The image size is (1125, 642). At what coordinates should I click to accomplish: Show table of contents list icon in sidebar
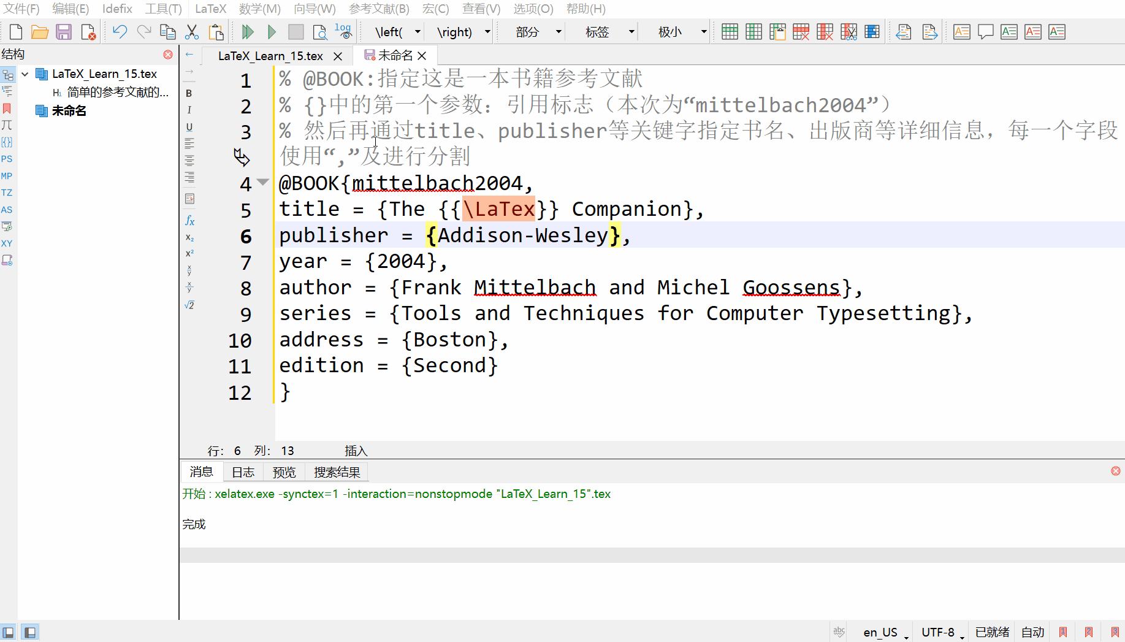(7, 91)
